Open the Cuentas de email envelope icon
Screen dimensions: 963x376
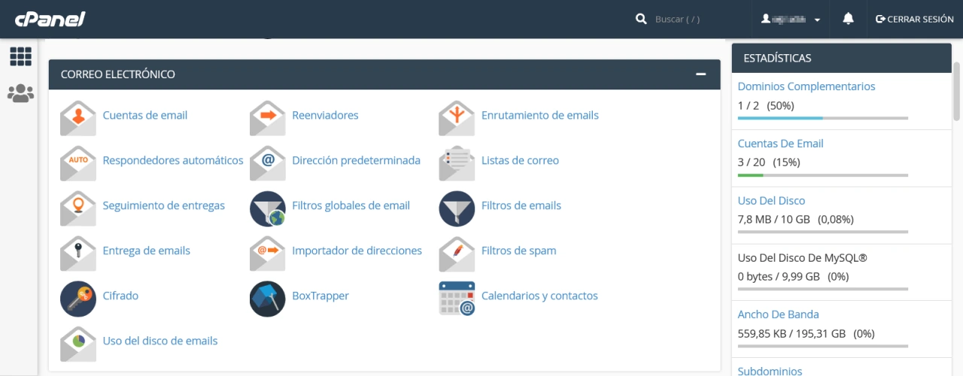click(x=78, y=117)
